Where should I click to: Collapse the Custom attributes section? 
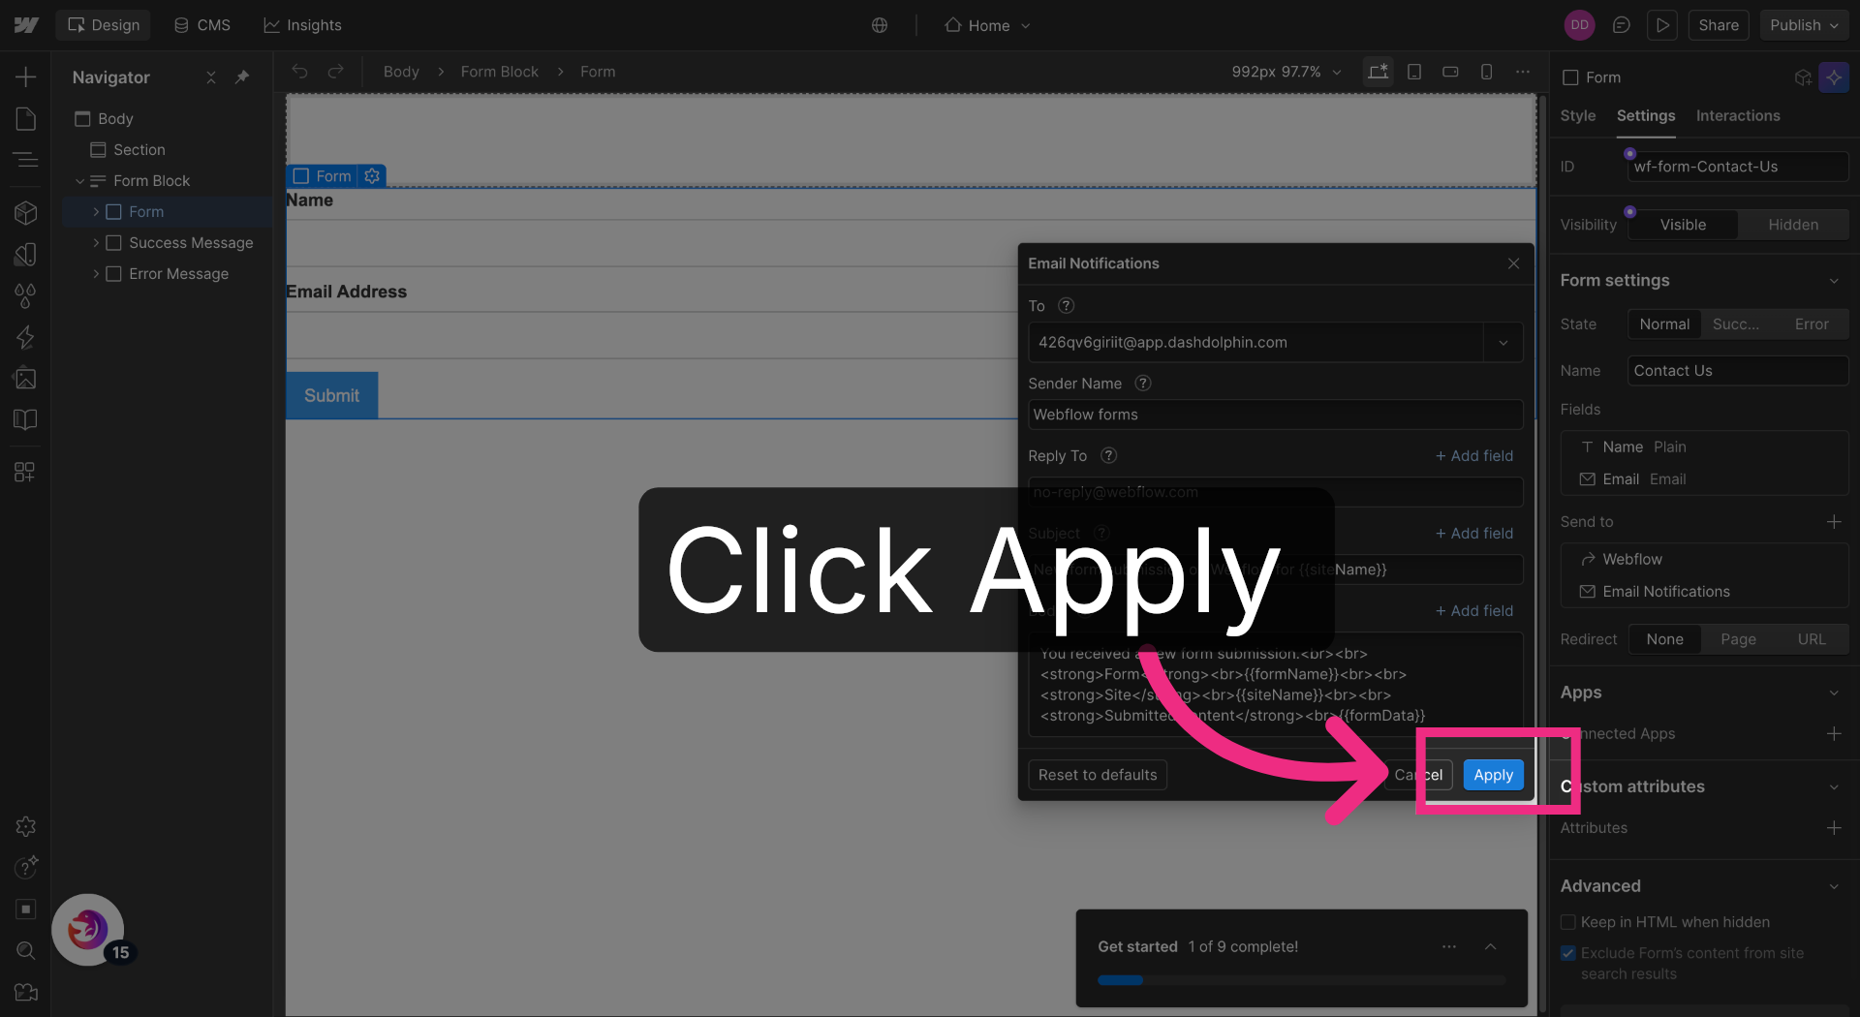[1834, 787]
